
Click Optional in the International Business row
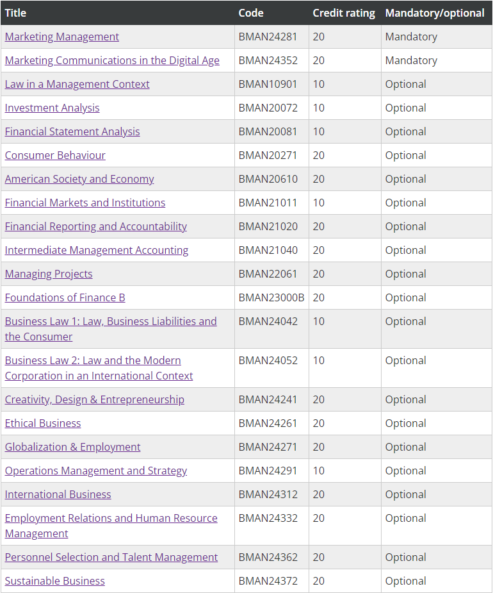point(405,495)
